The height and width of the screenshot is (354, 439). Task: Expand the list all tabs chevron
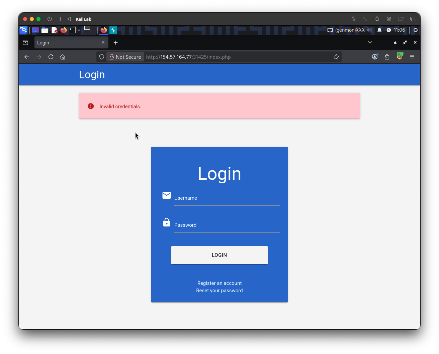tap(370, 42)
